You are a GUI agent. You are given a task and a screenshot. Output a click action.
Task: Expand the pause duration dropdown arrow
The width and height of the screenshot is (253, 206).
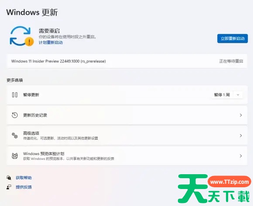pos(238,95)
